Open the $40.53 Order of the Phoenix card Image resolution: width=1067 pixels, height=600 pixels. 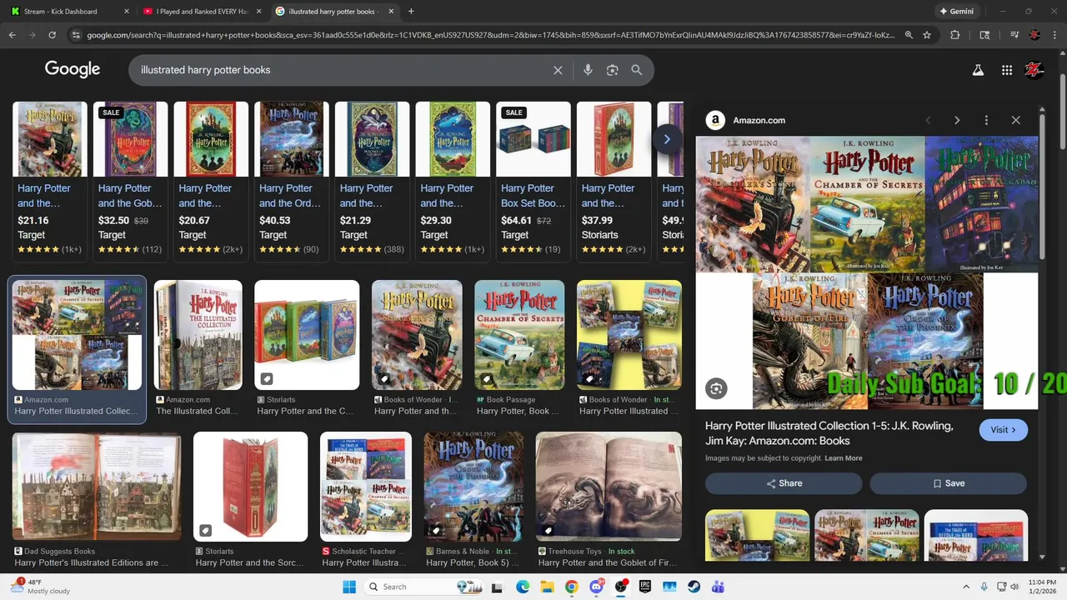click(x=292, y=181)
